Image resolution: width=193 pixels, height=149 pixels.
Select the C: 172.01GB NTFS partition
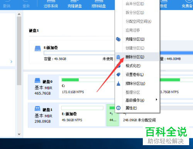87,87
